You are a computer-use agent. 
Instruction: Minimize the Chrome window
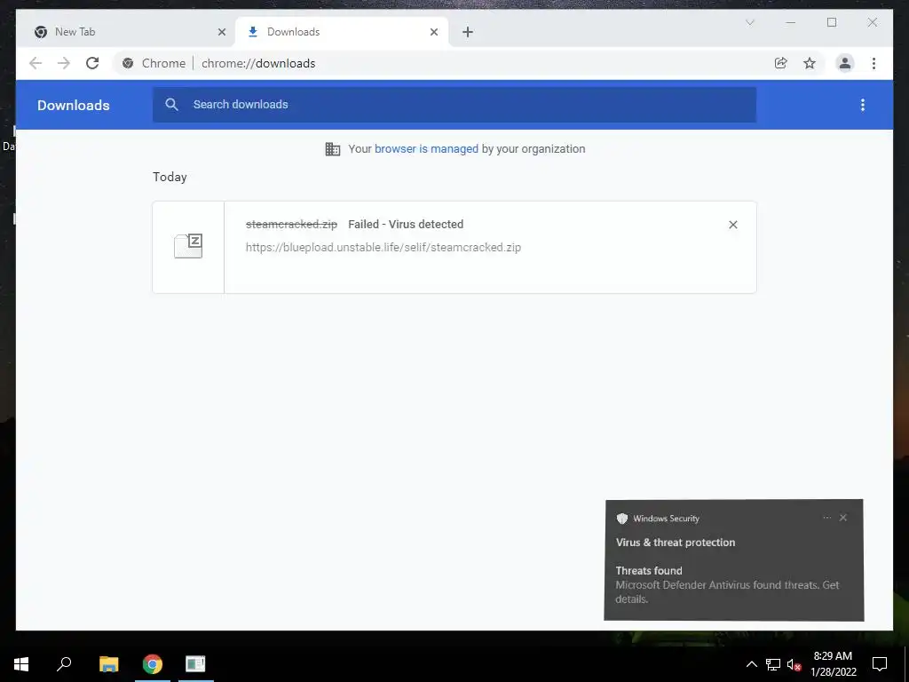point(791,22)
